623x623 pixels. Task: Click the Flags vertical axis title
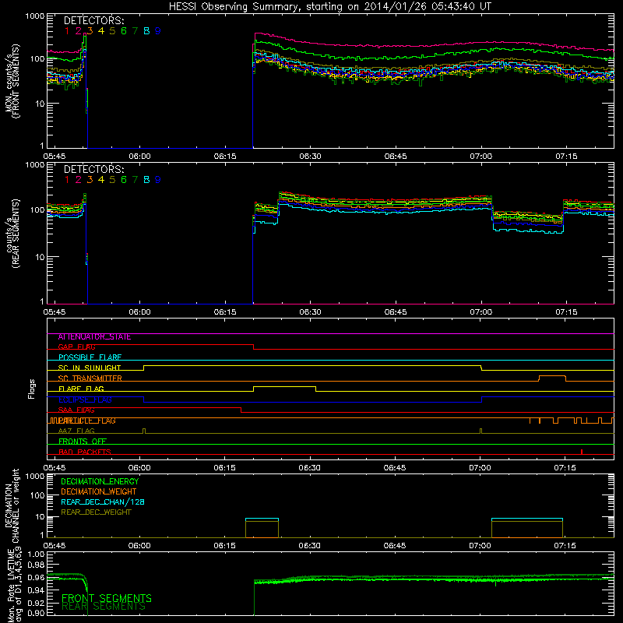pos(32,389)
